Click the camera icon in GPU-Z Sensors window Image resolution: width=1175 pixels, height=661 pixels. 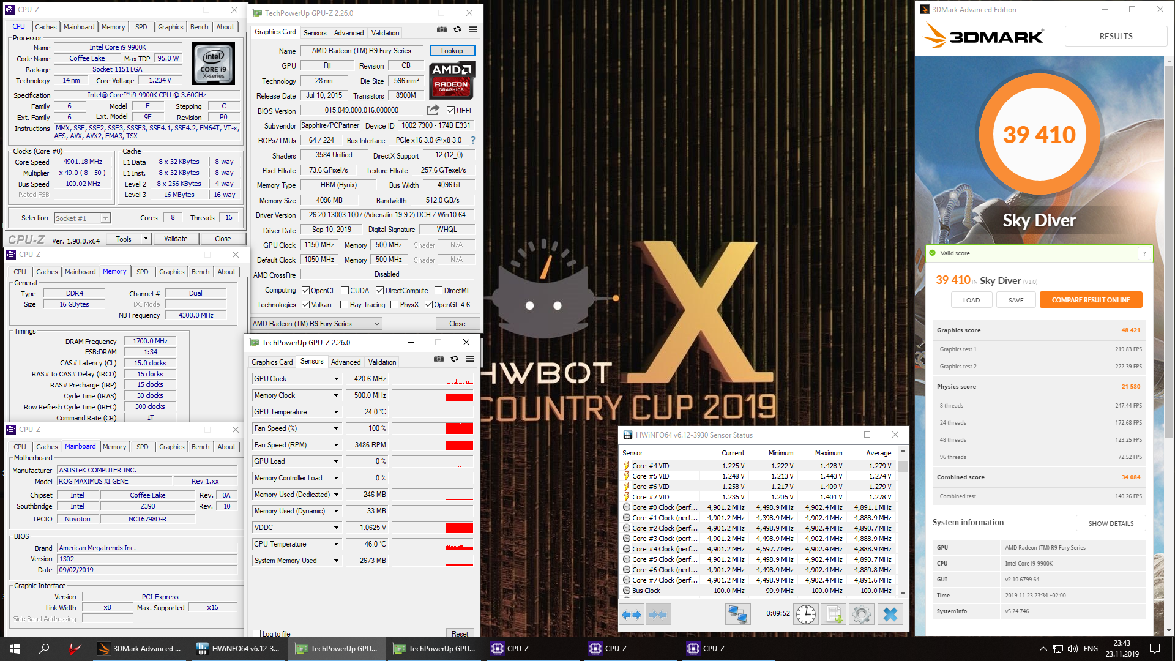pyautogui.click(x=438, y=359)
